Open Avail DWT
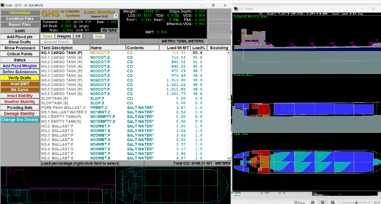Viewport: 381px width, 204px height. [x=20, y=84]
